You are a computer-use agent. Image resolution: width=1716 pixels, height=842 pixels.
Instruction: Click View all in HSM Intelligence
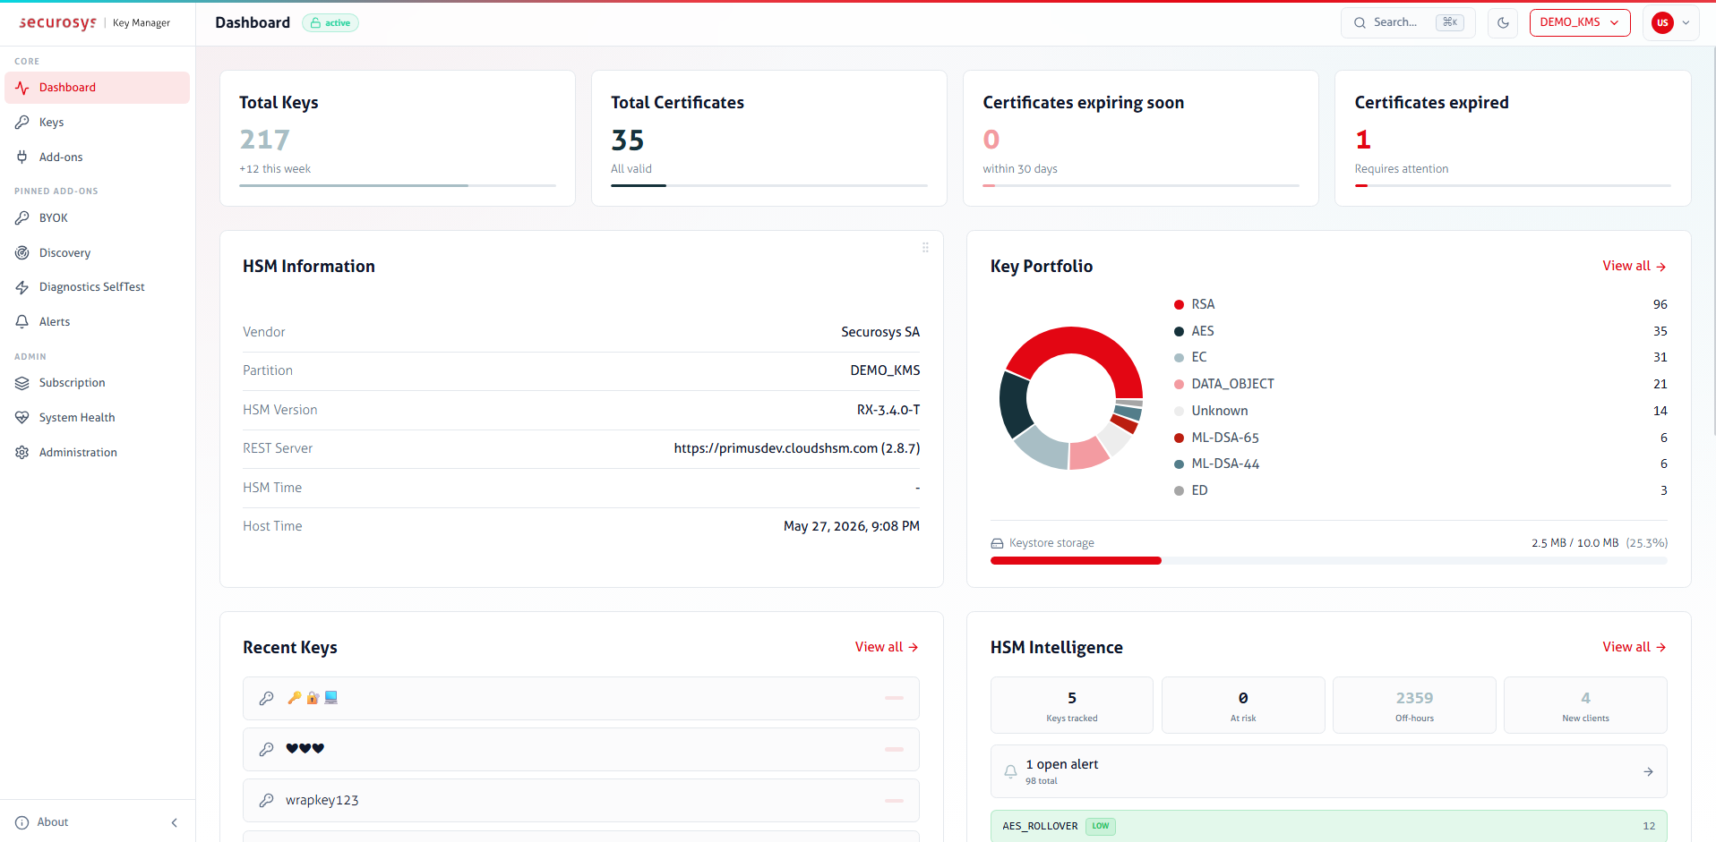[1634, 647]
